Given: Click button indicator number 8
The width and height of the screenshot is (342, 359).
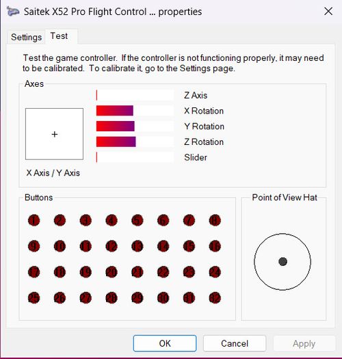Looking at the screenshot, I should tap(215, 220).
